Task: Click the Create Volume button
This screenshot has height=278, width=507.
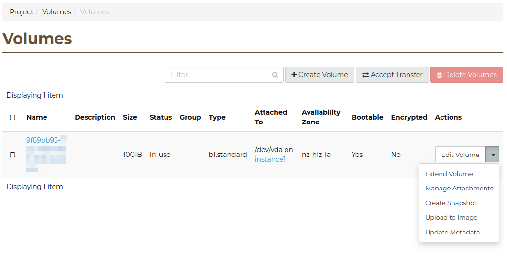Action: [x=320, y=75]
